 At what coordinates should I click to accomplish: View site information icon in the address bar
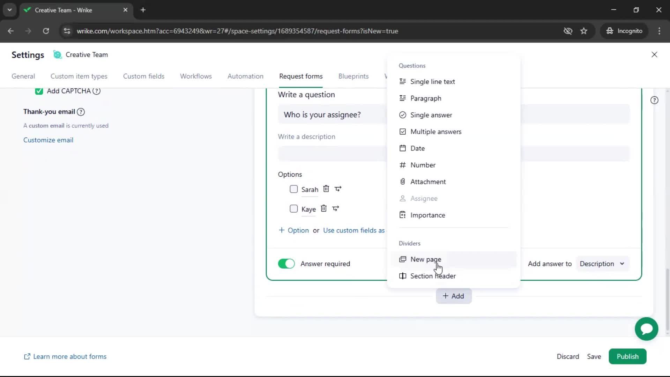[67, 31]
